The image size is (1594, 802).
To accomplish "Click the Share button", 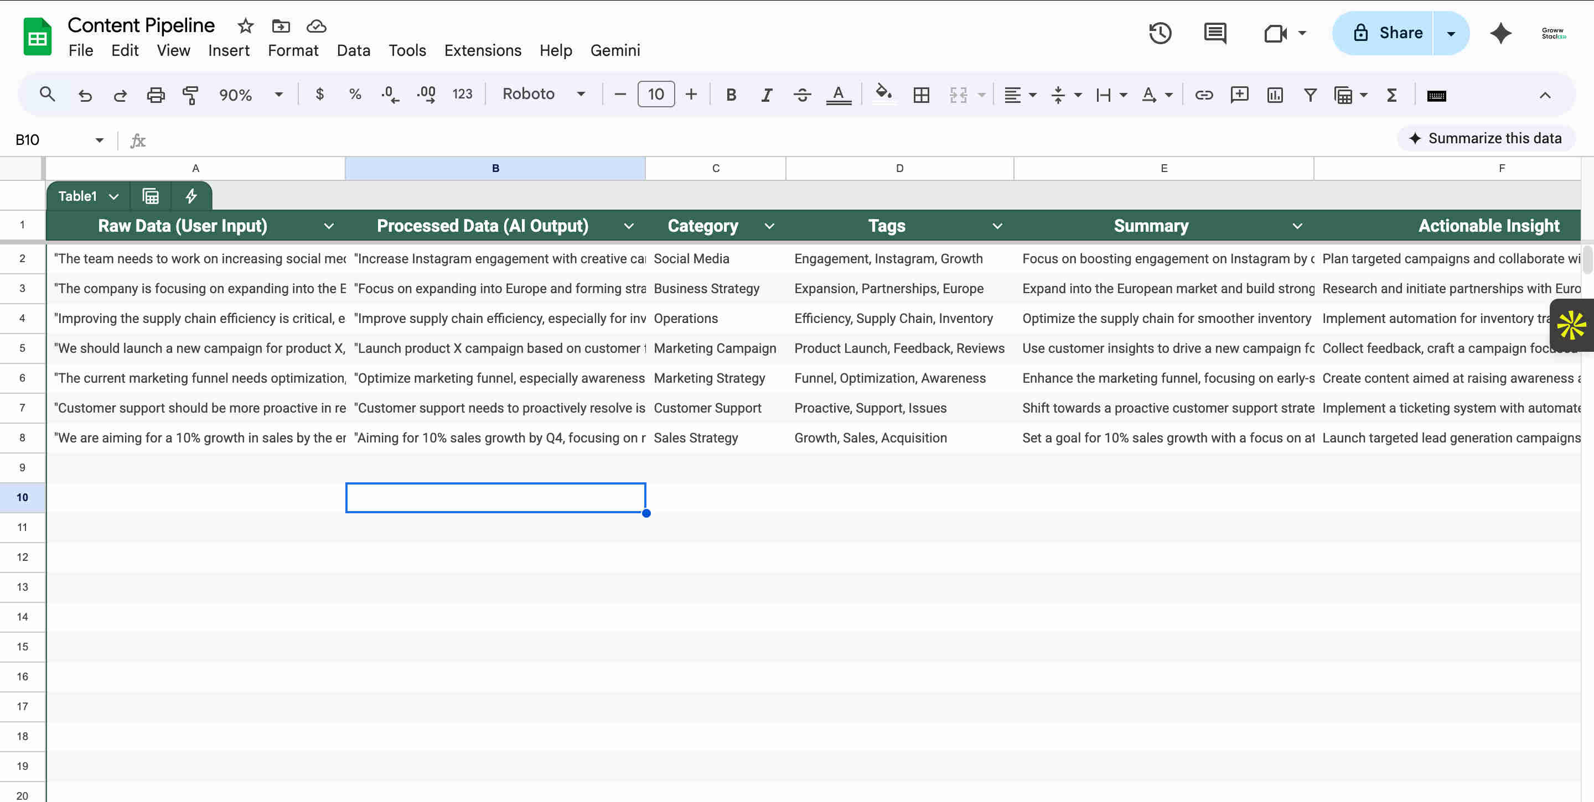I will [x=1382, y=33].
